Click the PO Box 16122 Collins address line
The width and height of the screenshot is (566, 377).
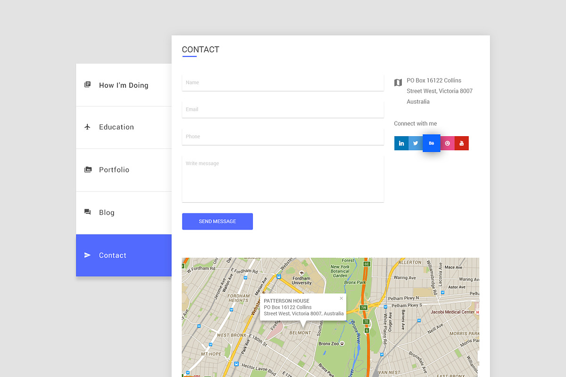click(x=434, y=81)
